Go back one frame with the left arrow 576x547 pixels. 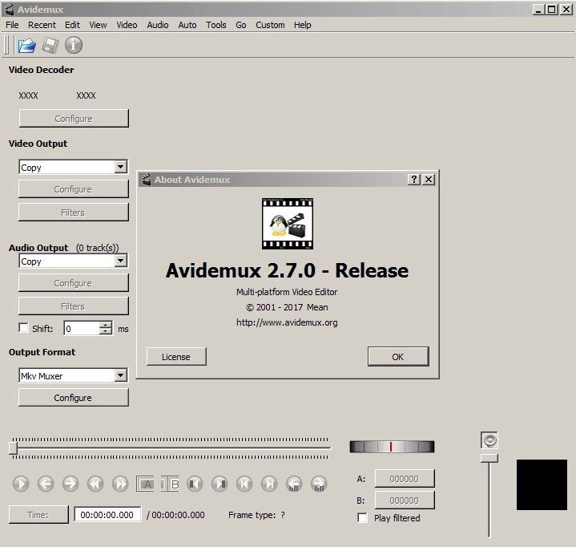click(46, 484)
